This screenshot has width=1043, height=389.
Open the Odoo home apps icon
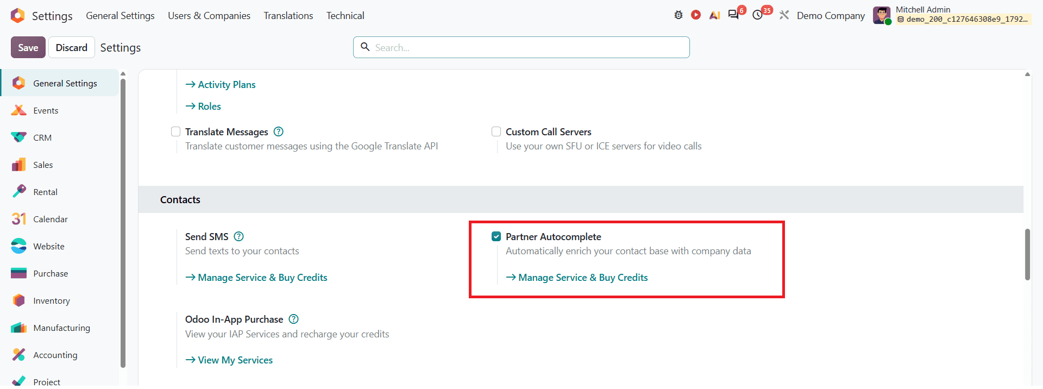click(x=18, y=16)
